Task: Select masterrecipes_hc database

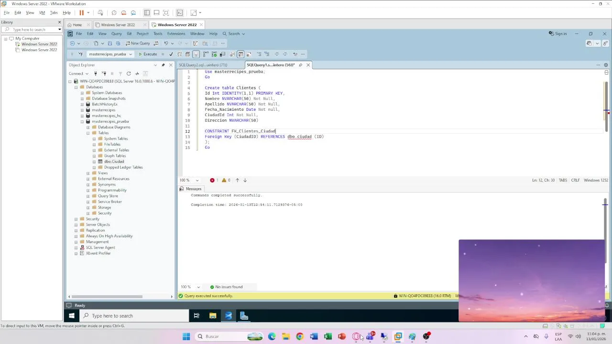Action: point(106,116)
